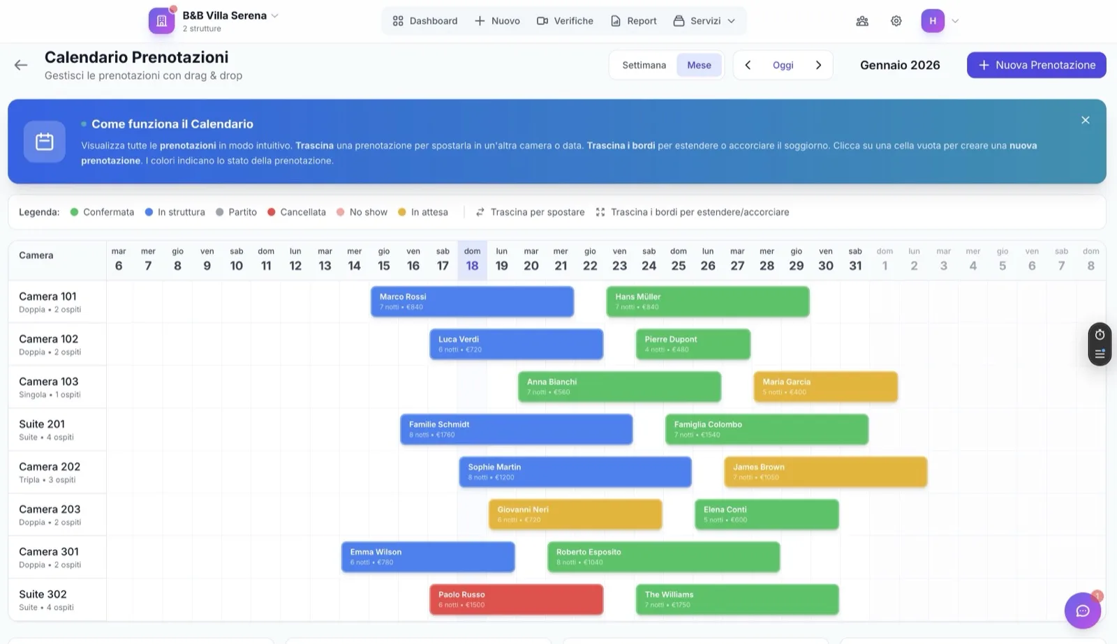
Task: Open Verifiche via the camera icon
Action: pyautogui.click(x=542, y=20)
